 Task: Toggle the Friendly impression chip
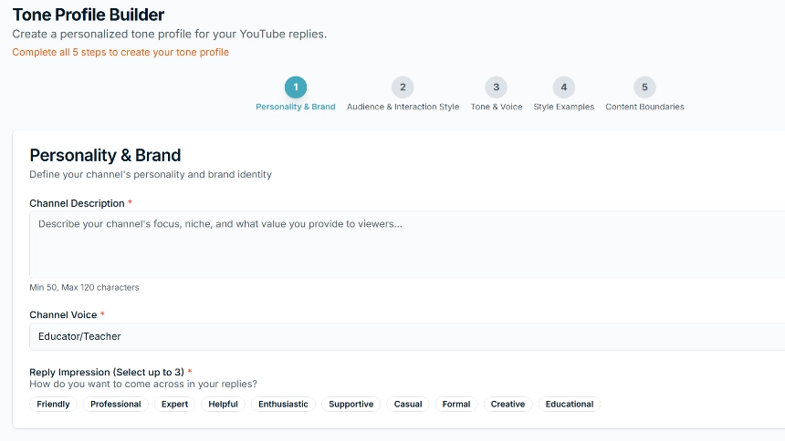53,405
